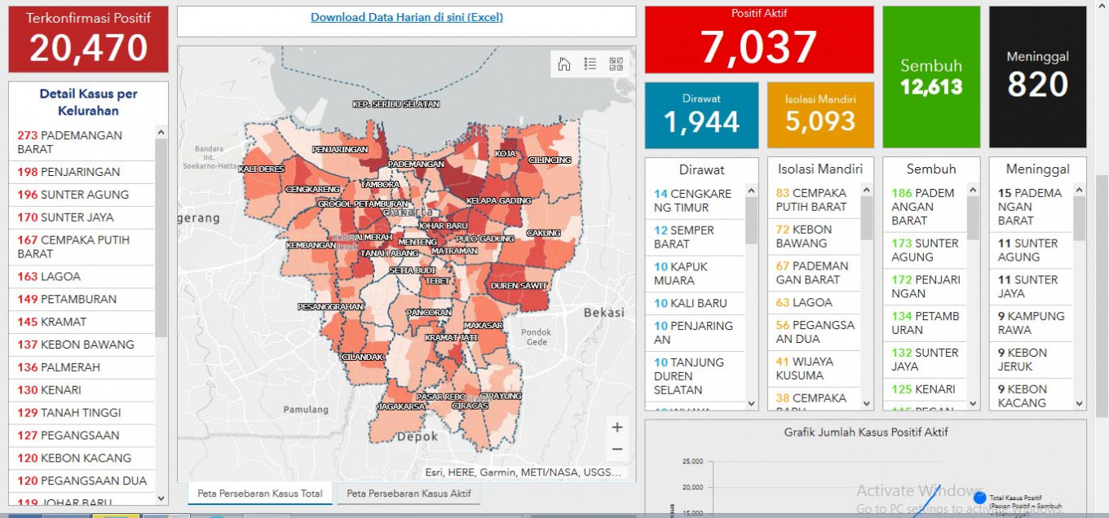This screenshot has height=518, width=1109.
Task: Click up arrow in Meninggal list
Action: (x=1080, y=191)
